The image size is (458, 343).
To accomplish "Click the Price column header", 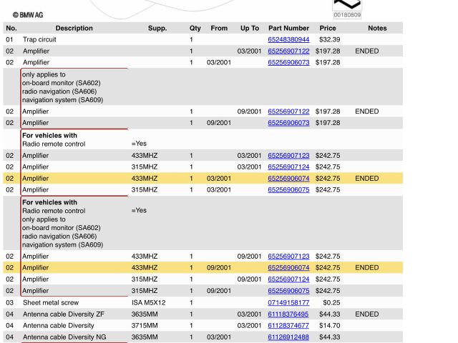I will pos(328,28).
